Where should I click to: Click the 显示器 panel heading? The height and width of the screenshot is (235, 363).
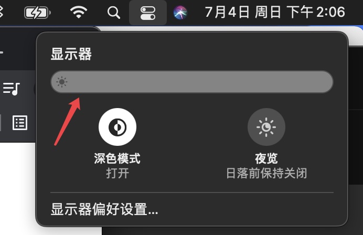[71, 54]
